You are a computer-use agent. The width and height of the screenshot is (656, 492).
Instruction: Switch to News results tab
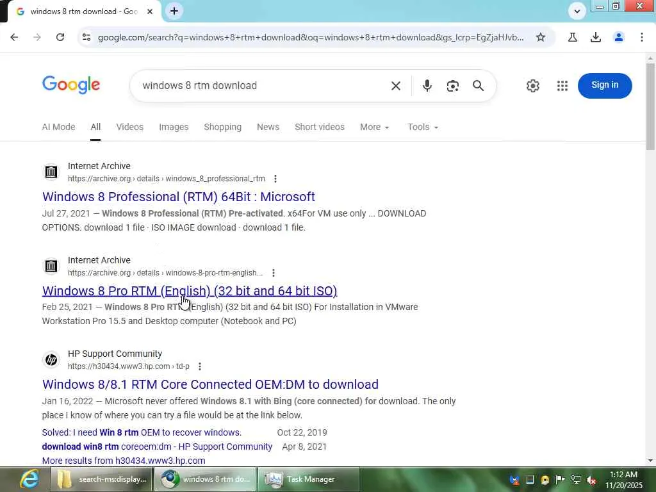(x=268, y=127)
